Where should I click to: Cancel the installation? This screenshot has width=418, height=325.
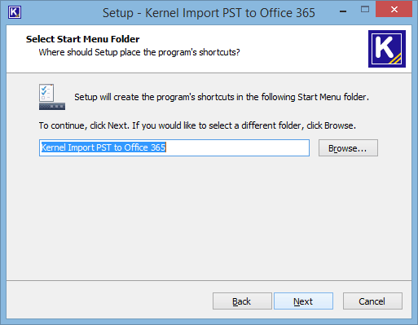tap(372, 301)
